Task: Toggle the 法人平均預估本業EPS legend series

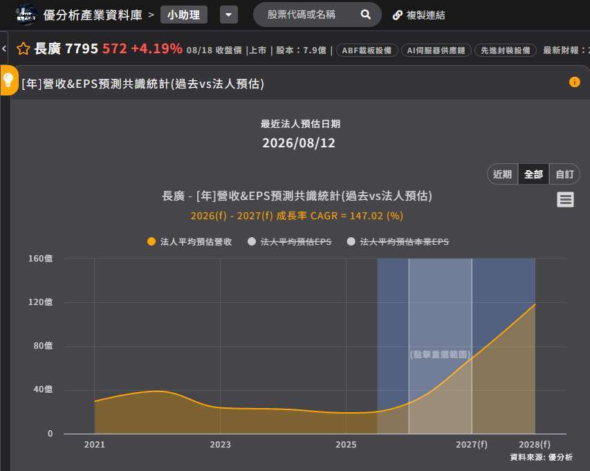Action: 398,241
